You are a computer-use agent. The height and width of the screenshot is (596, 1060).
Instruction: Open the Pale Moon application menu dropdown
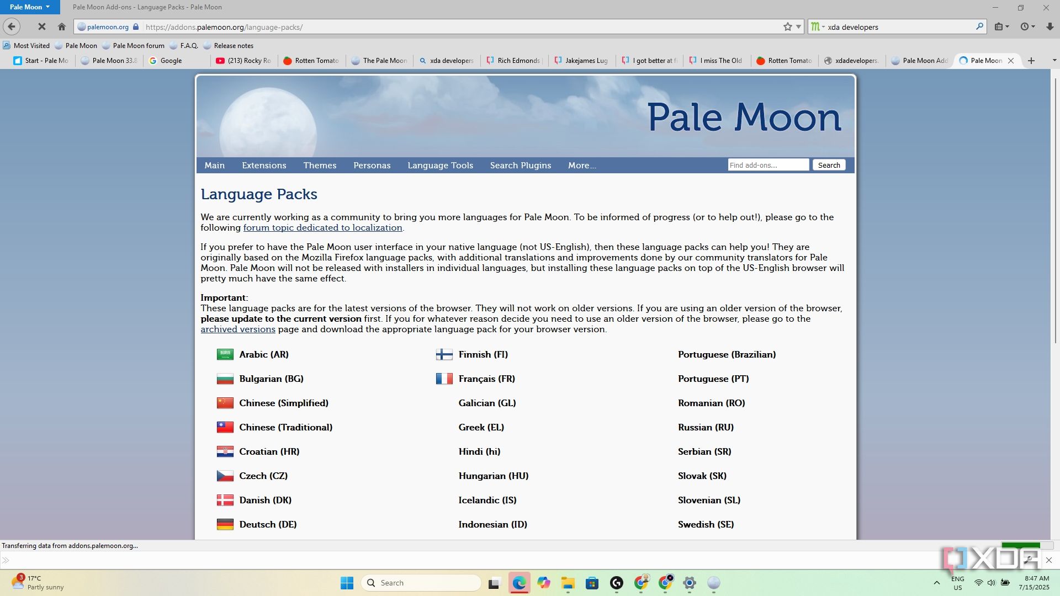click(x=30, y=7)
